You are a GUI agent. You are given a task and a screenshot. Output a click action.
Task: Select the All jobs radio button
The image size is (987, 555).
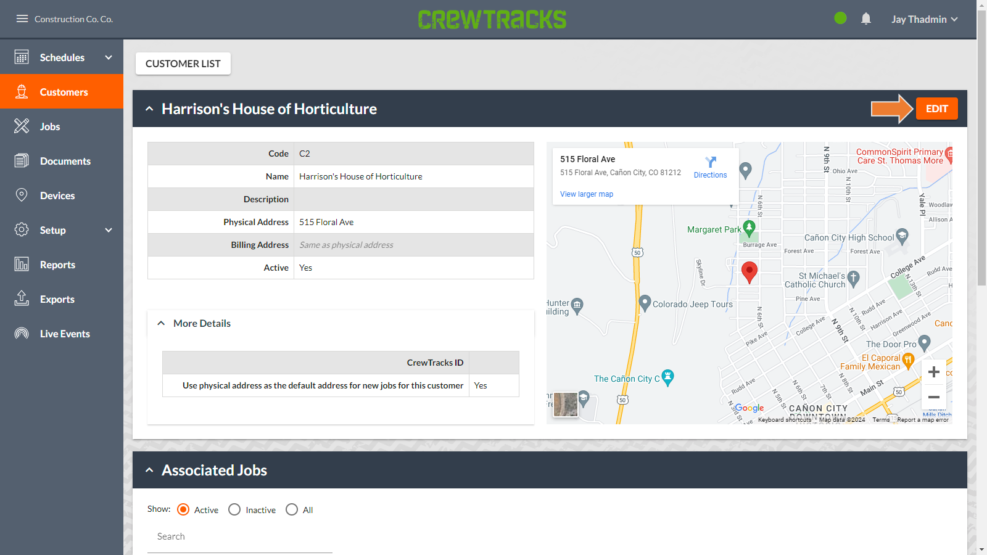[292, 509]
